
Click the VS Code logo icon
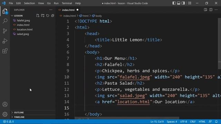tap(4, 3)
